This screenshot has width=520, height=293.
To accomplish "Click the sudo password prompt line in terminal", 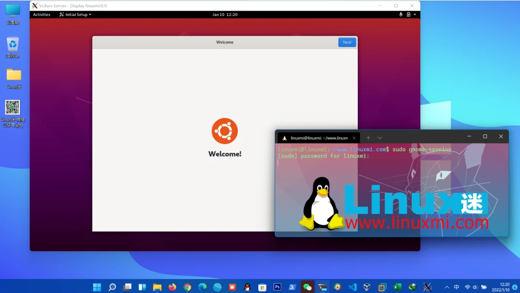I will point(323,156).
